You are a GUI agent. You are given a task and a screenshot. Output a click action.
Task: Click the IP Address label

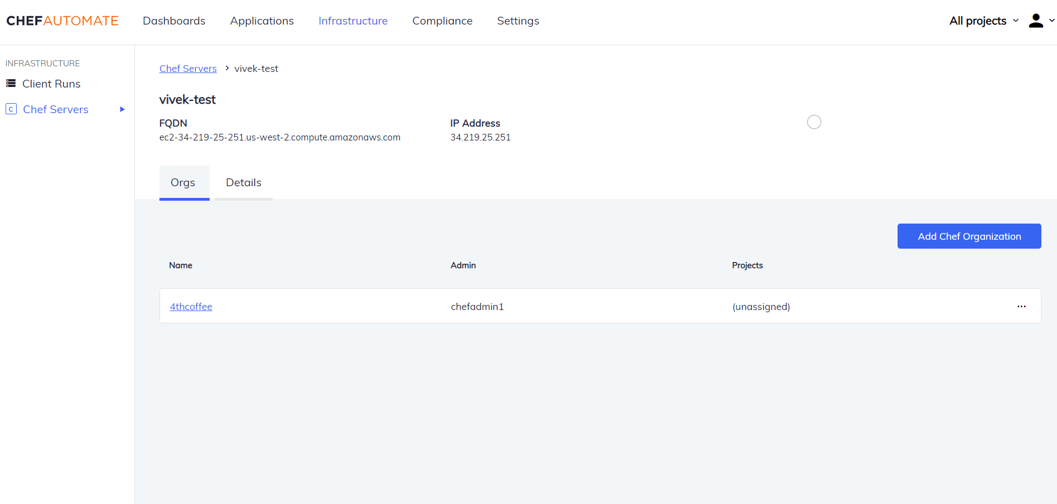click(476, 123)
